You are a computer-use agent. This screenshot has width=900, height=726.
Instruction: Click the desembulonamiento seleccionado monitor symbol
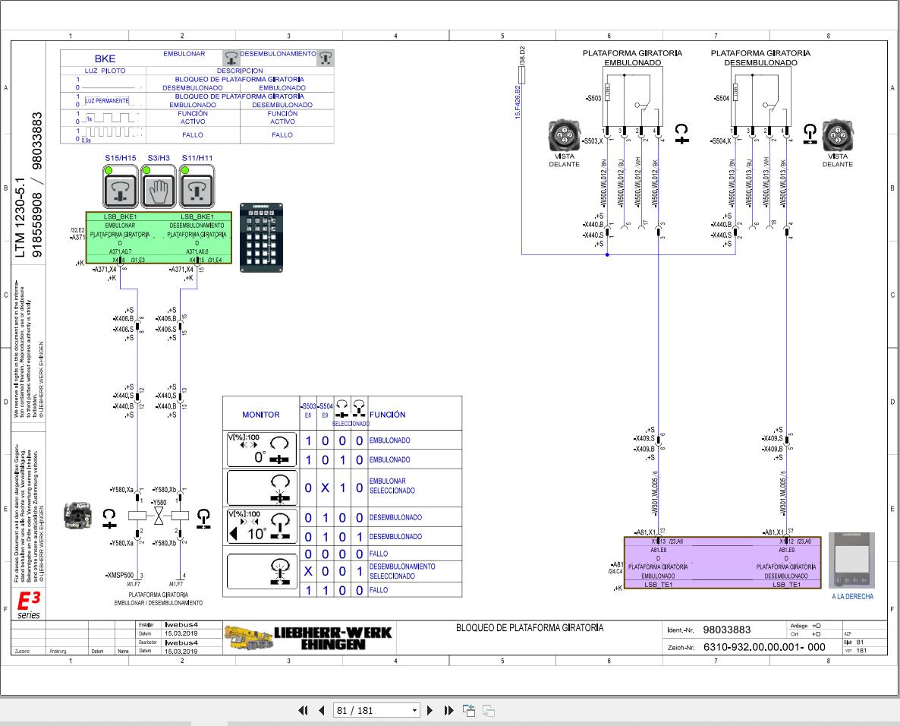pos(262,572)
